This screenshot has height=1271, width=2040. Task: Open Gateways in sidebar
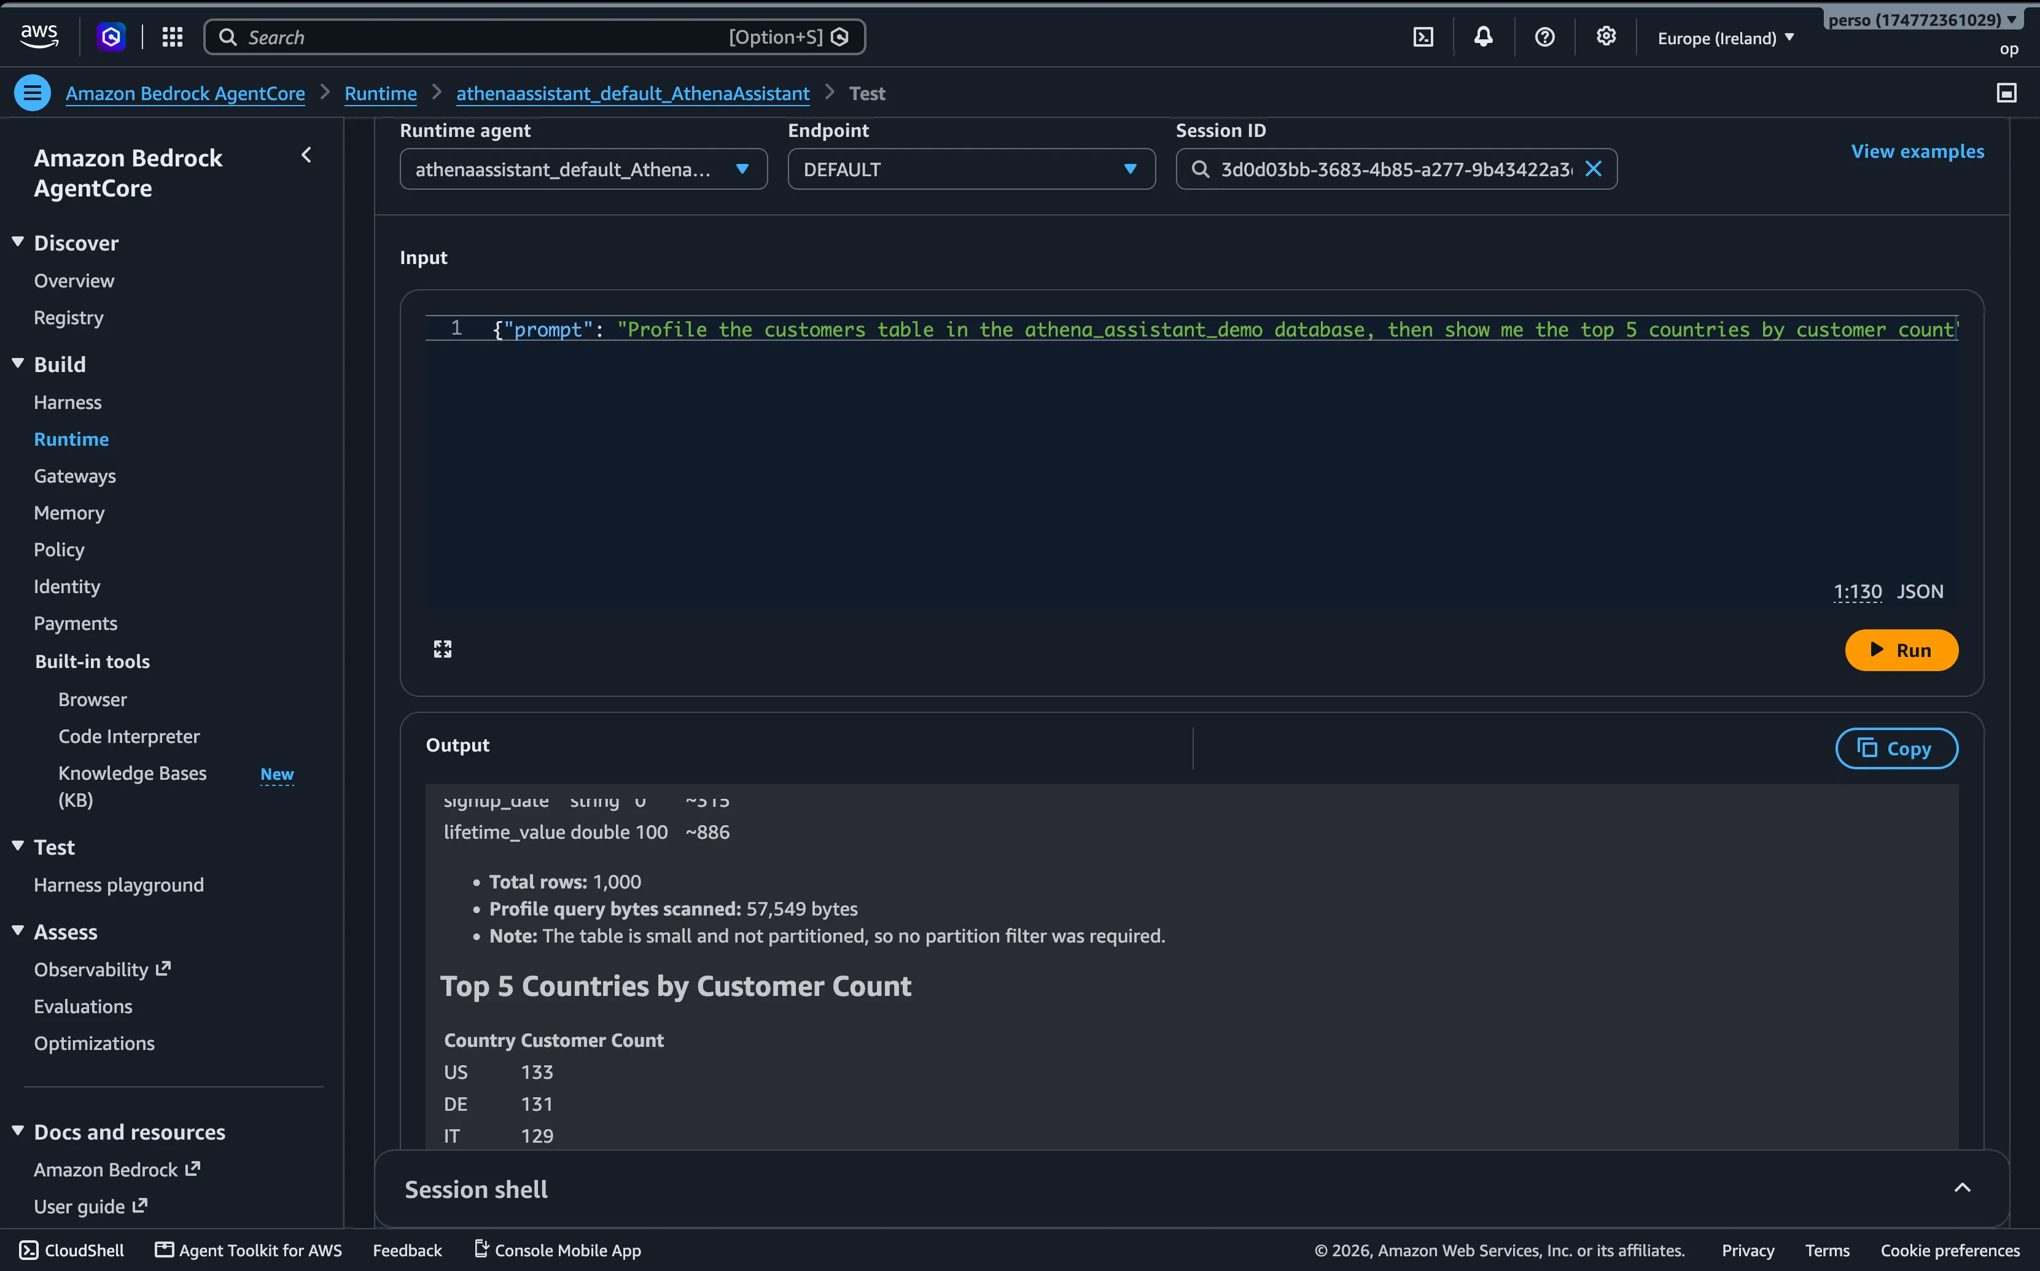pos(75,476)
